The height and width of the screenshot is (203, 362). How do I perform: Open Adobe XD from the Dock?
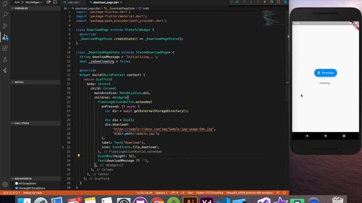coord(206,200)
